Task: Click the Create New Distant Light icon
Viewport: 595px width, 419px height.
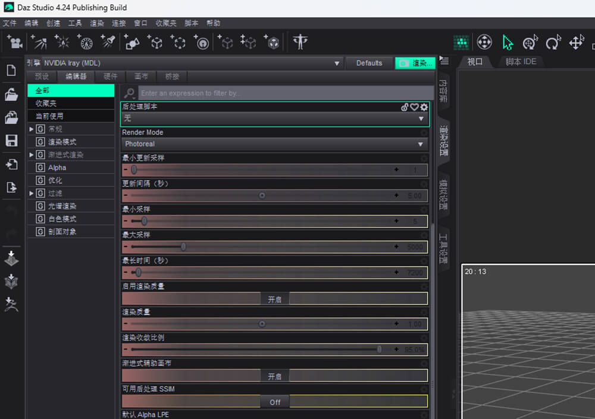Action: click(x=38, y=42)
